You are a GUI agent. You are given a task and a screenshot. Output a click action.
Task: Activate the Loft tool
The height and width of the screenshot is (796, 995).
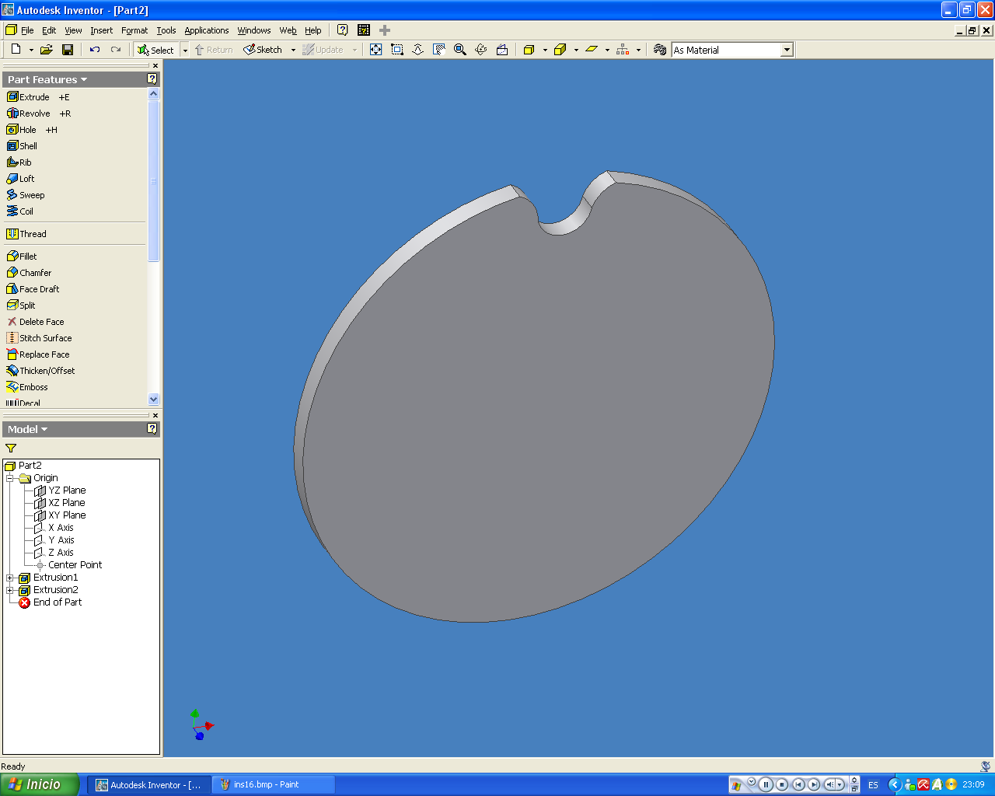pyautogui.click(x=20, y=179)
